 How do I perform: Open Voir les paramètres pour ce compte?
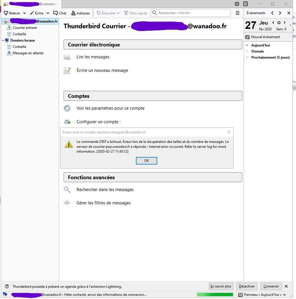(x=111, y=108)
